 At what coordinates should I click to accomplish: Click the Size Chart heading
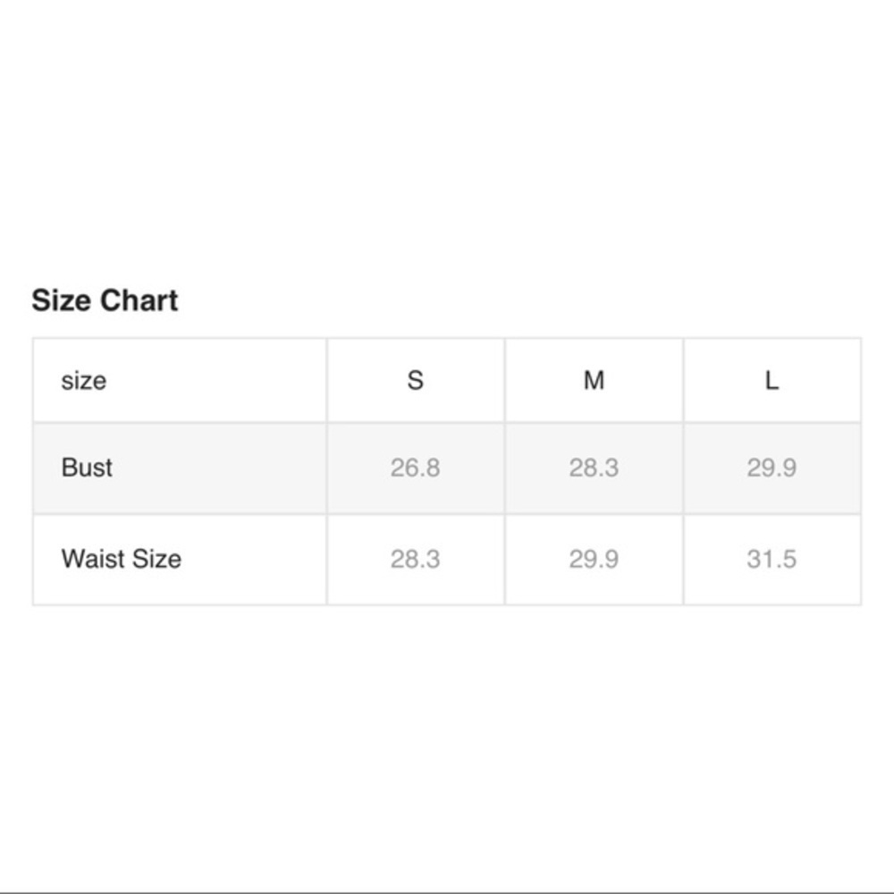pyautogui.click(x=105, y=300)
